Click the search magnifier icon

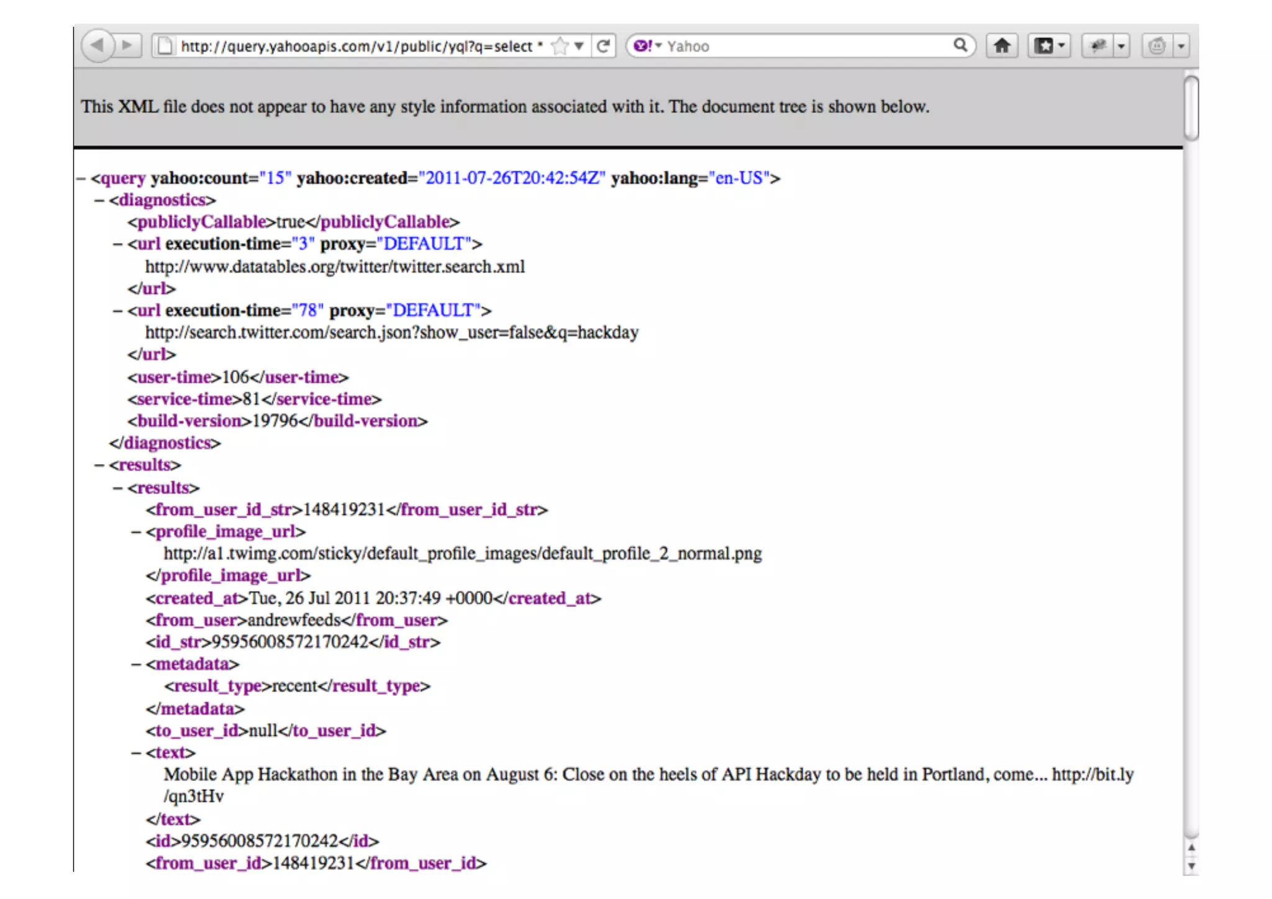point(960,45)
